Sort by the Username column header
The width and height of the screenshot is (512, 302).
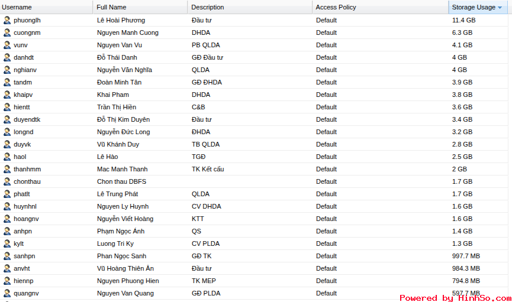[x=46, y=7]
